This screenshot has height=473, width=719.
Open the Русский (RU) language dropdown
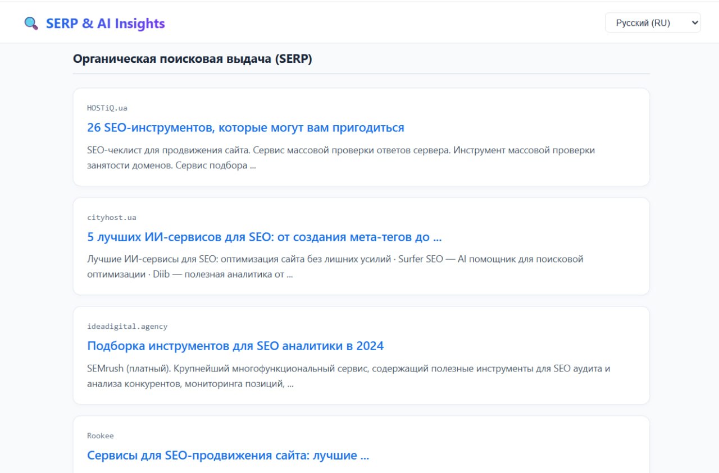(653, 23)
